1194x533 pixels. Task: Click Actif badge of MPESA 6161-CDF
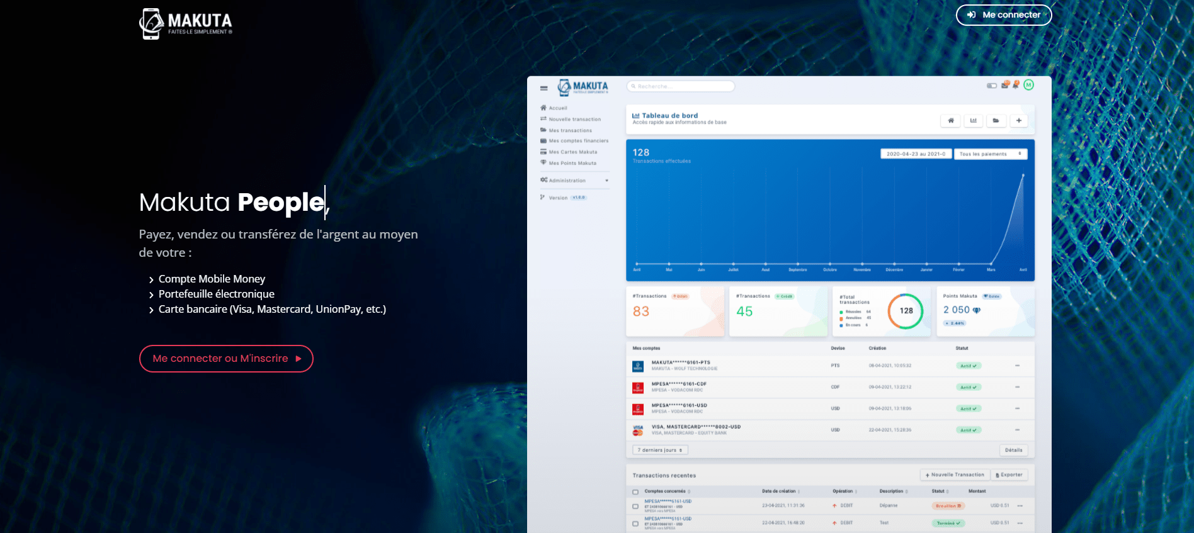(969, 388)
